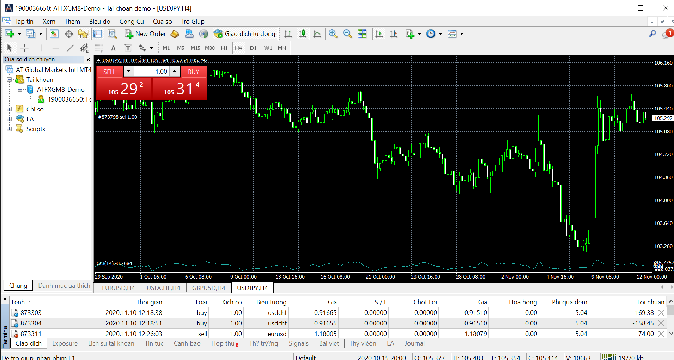Open the Bieu do menu
Screen dimensions: 674x360
point(99,22)
